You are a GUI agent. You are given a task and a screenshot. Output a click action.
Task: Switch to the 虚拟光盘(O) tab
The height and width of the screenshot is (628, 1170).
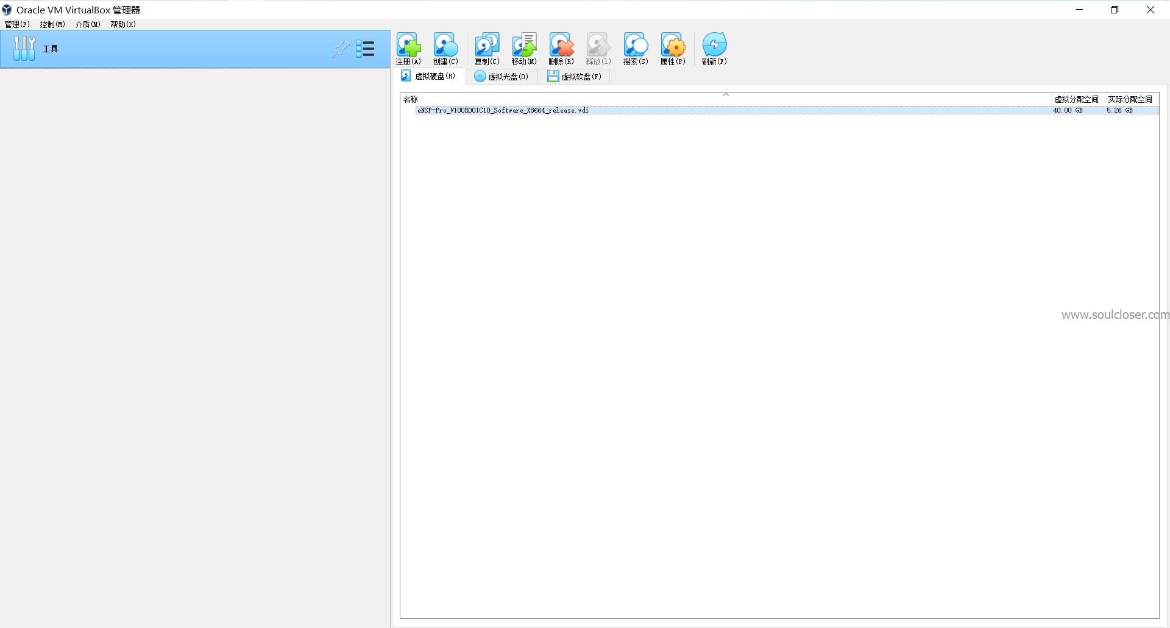502,77
